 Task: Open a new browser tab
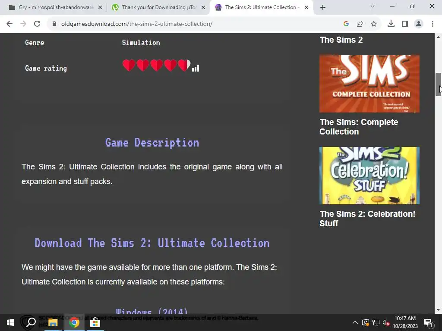[x=323, y=8]
